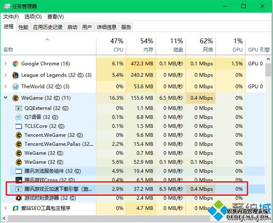Select the QQExternal (32 位) process name
Image resolution: width=273 pixels, height=223 pixels.
pos(46,108)
